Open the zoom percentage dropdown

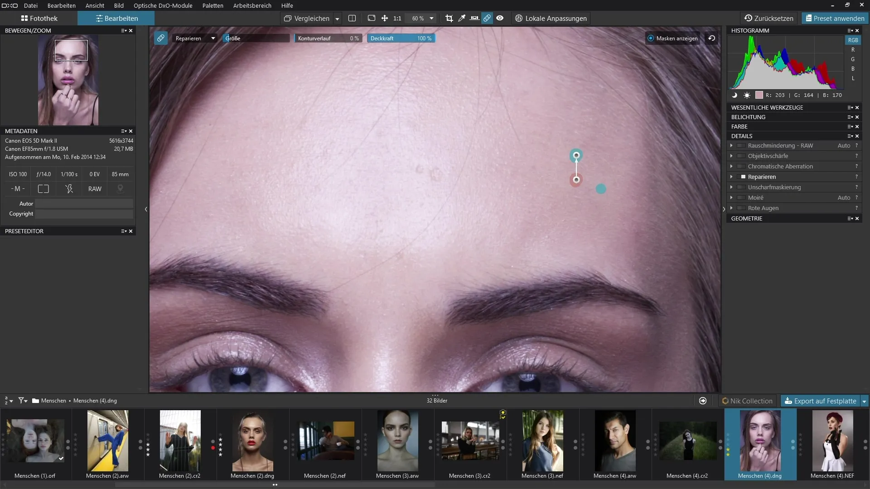(431, 18)
